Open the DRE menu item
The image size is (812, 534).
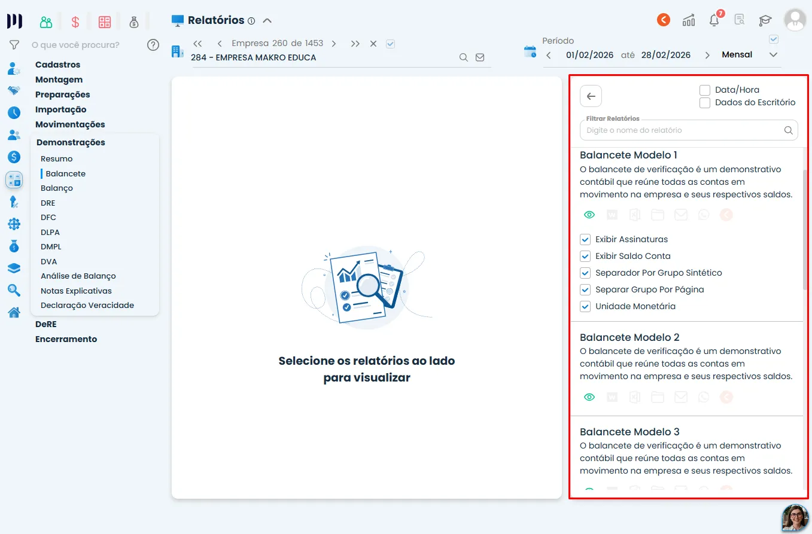[x=48, y=203]
